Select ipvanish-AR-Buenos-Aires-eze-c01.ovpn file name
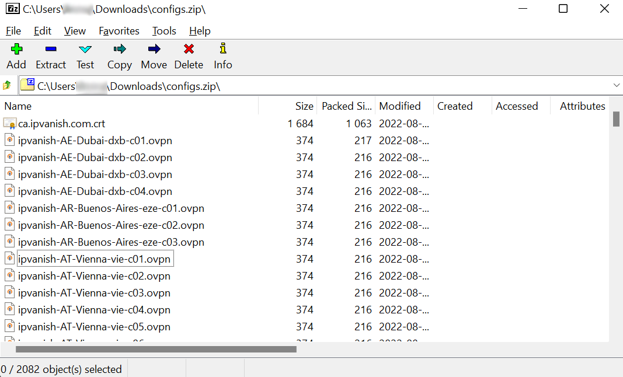The width and height of the screenshot is (623, 377). pos(112,208)
